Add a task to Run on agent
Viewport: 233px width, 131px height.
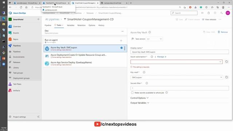tap(121, 41)
